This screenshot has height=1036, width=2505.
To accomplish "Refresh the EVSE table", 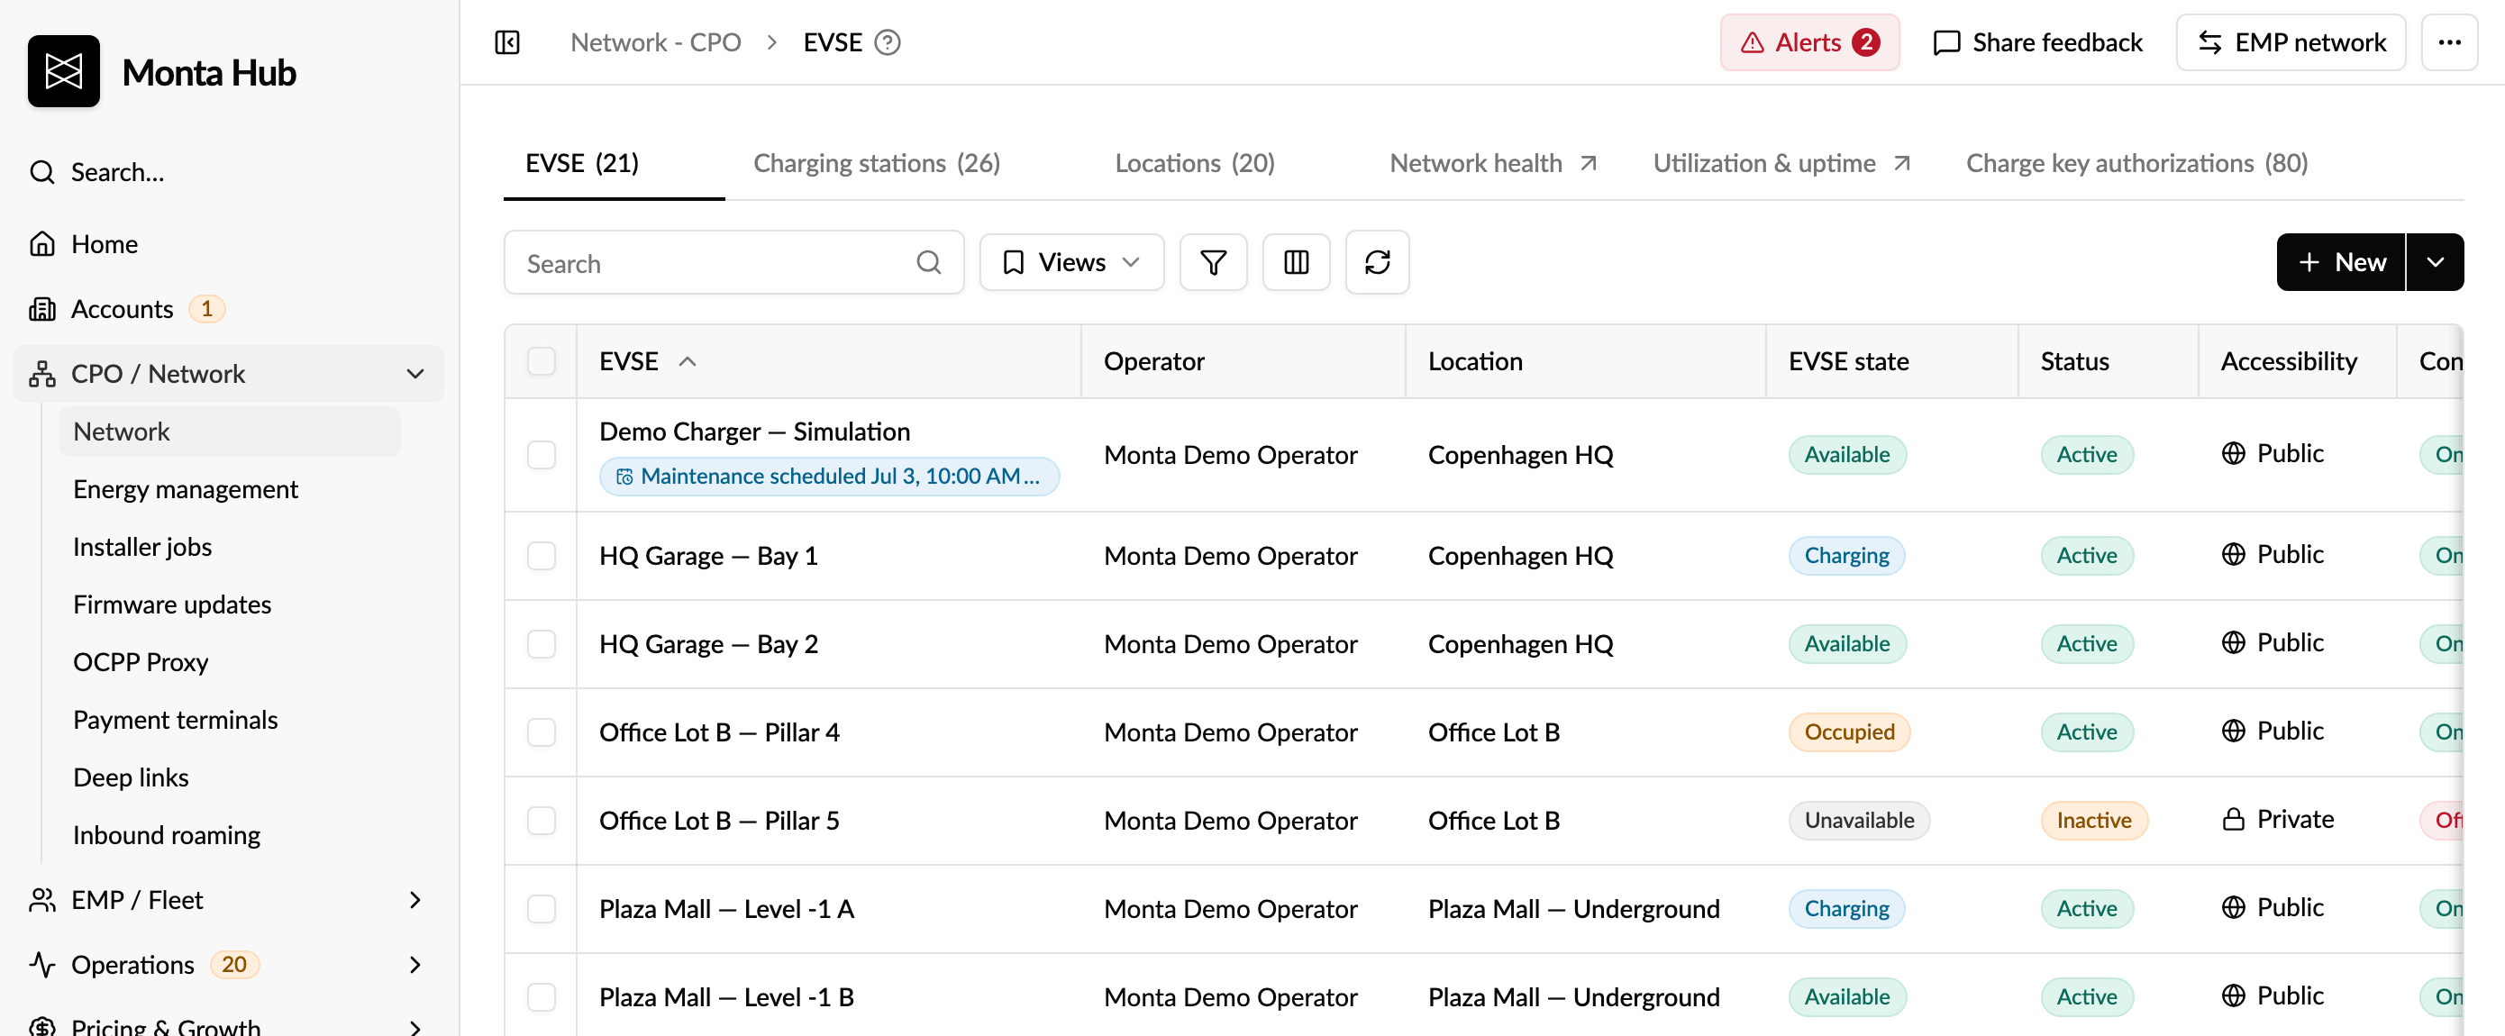I will [x=1377, y=262].
